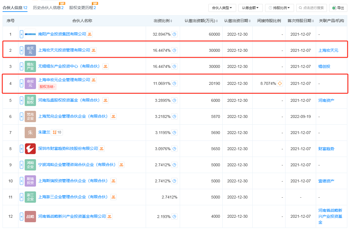Expand the 上海澎三企业管理合伙企业 row
This screenshot has width=349, height=229.
pyautogui.click(x=22, y=197)
